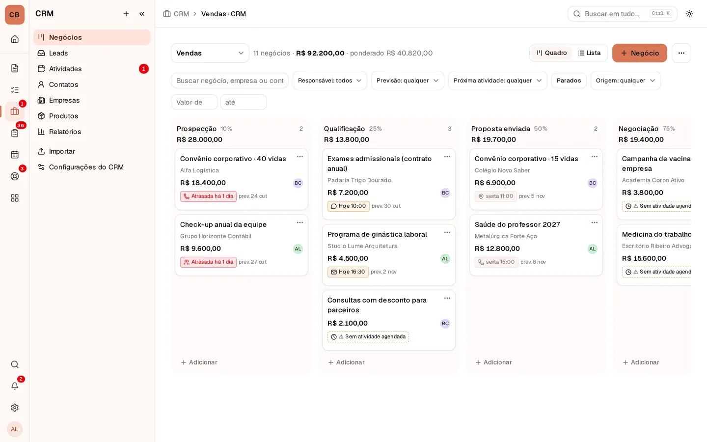
Task: Click the document page icon in left rail
Action: coord(15,68)
